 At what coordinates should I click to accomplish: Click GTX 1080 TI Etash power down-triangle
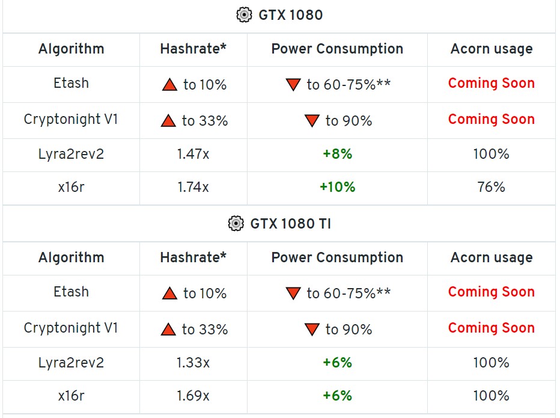[x=293, y=294]
